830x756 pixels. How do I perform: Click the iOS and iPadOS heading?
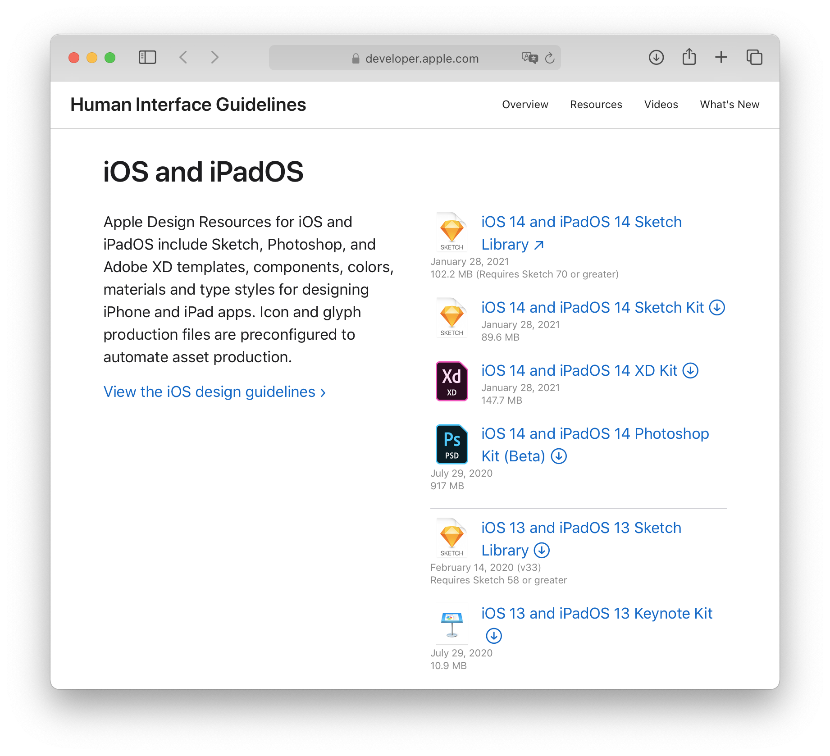pos(203,172)
